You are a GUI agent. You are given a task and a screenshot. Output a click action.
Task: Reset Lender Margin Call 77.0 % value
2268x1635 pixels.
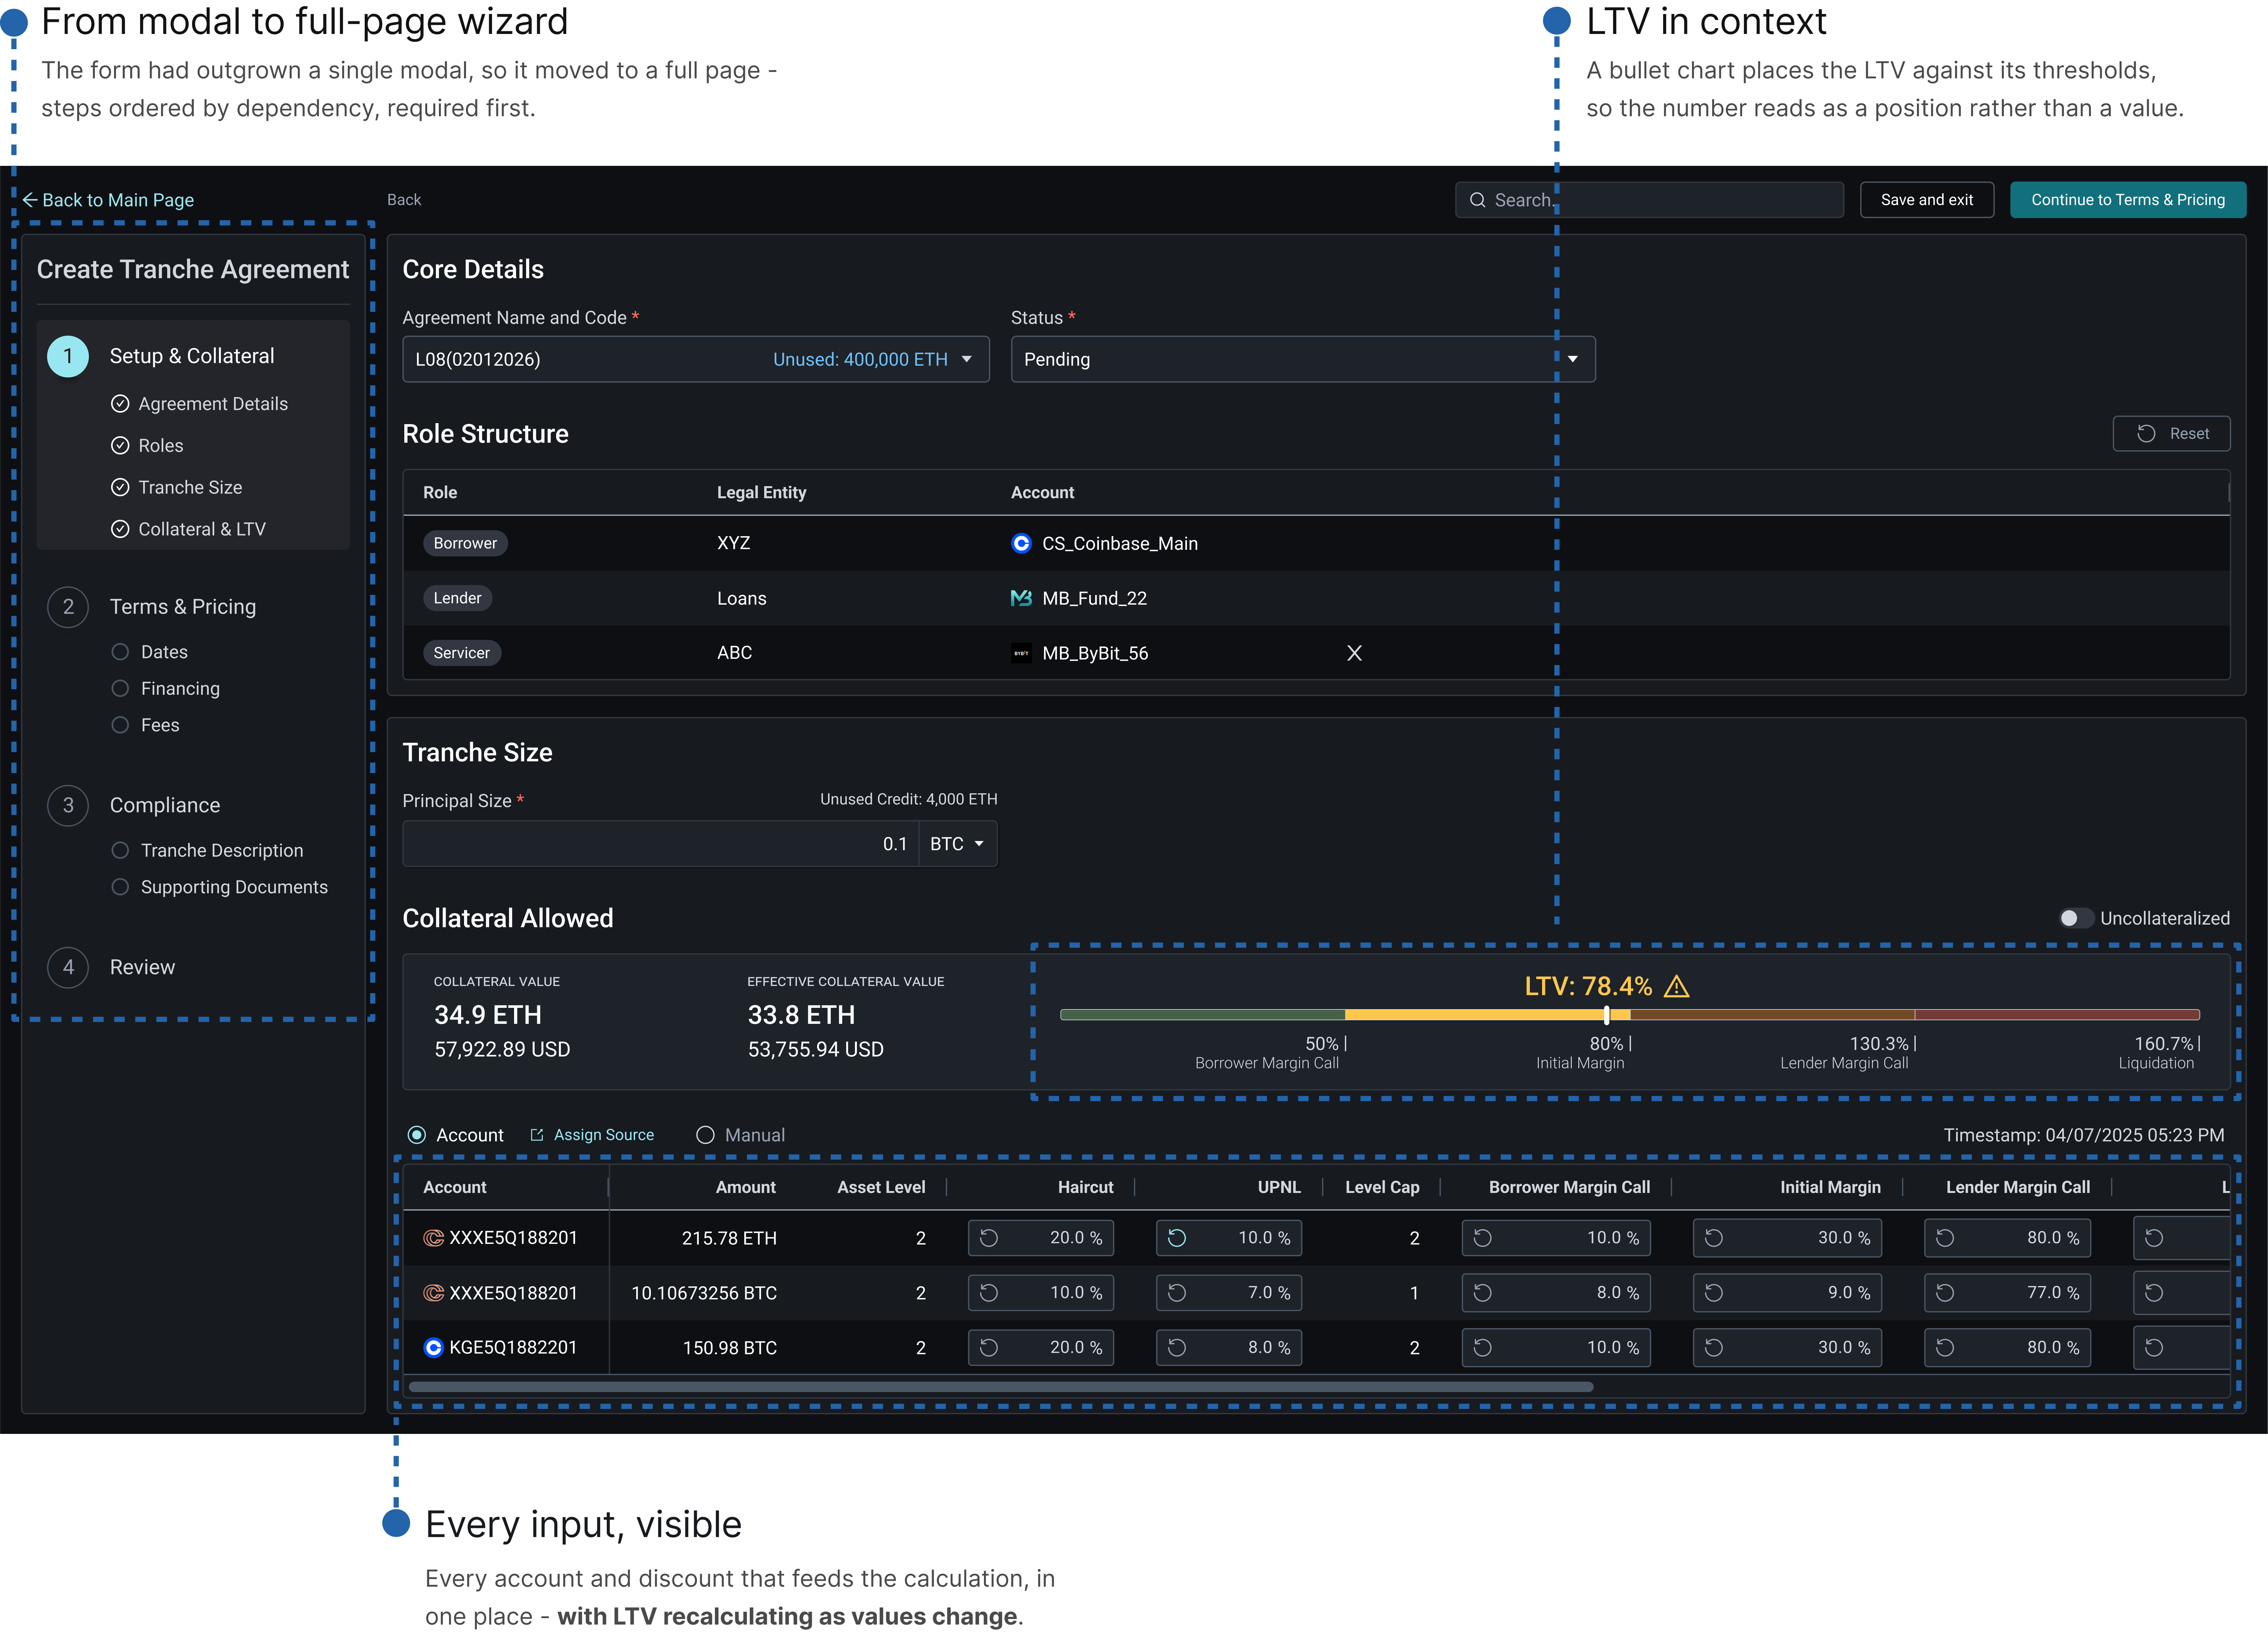[x=1945, y=1293]
